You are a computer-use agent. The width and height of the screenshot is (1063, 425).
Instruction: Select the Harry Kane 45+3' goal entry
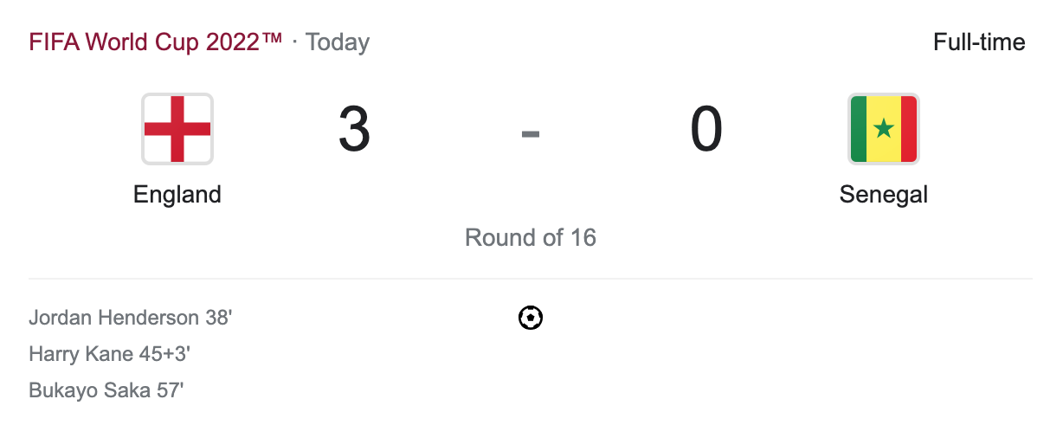pos(110,354)
